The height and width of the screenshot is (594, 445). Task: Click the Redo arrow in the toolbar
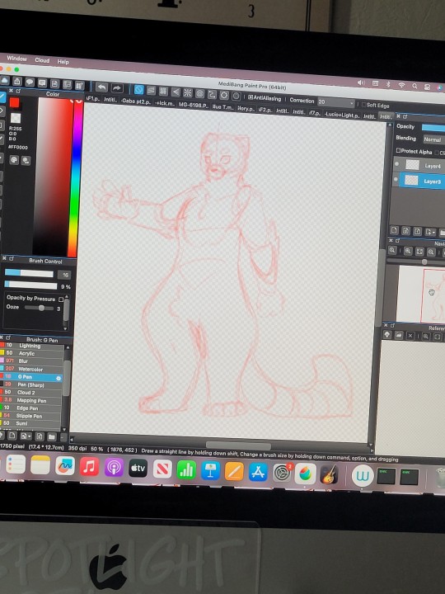coord(117,88)
